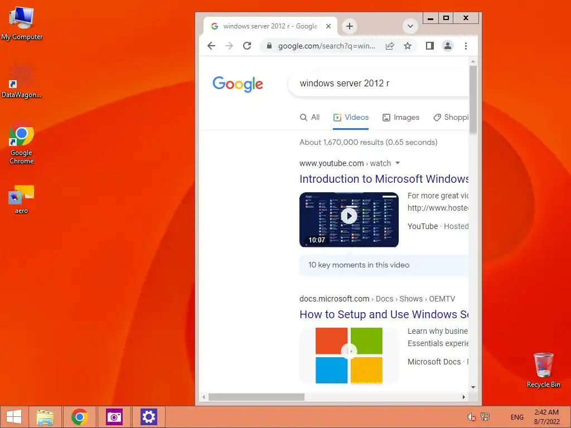Viewport: 571px width, 428px height.
Task: Open the settings gear taskbar icon
Action: click(148, 417)
